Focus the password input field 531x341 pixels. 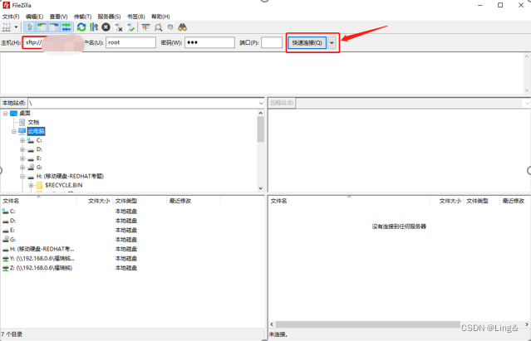(x=209, y=42)
